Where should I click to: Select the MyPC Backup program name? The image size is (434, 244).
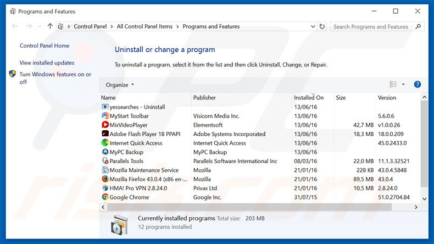pos(126,152)
